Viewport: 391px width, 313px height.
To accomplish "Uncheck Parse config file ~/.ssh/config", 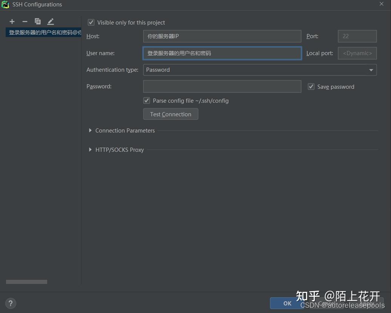I will click(146, 100).
